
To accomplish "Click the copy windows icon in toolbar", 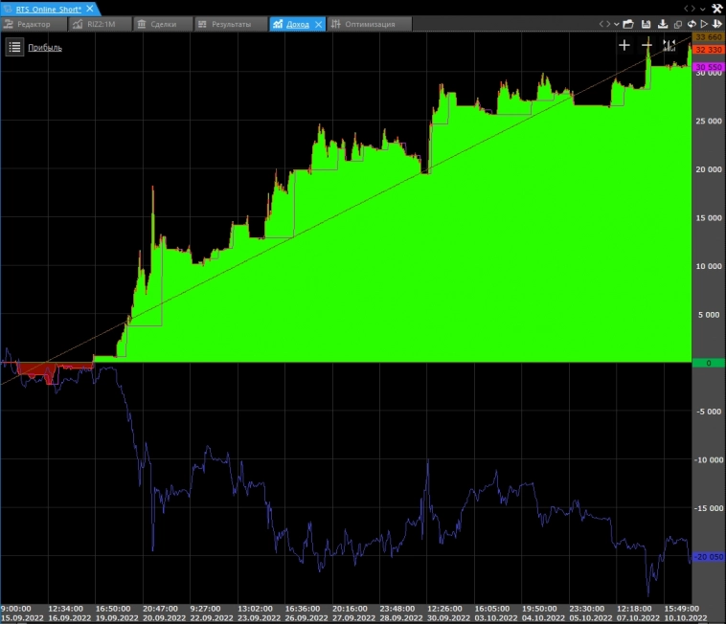I will click(677, 24).
